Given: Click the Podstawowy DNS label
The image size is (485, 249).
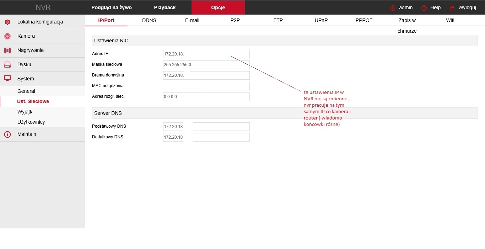Looking at the screenshot, I should coord(109,126).
